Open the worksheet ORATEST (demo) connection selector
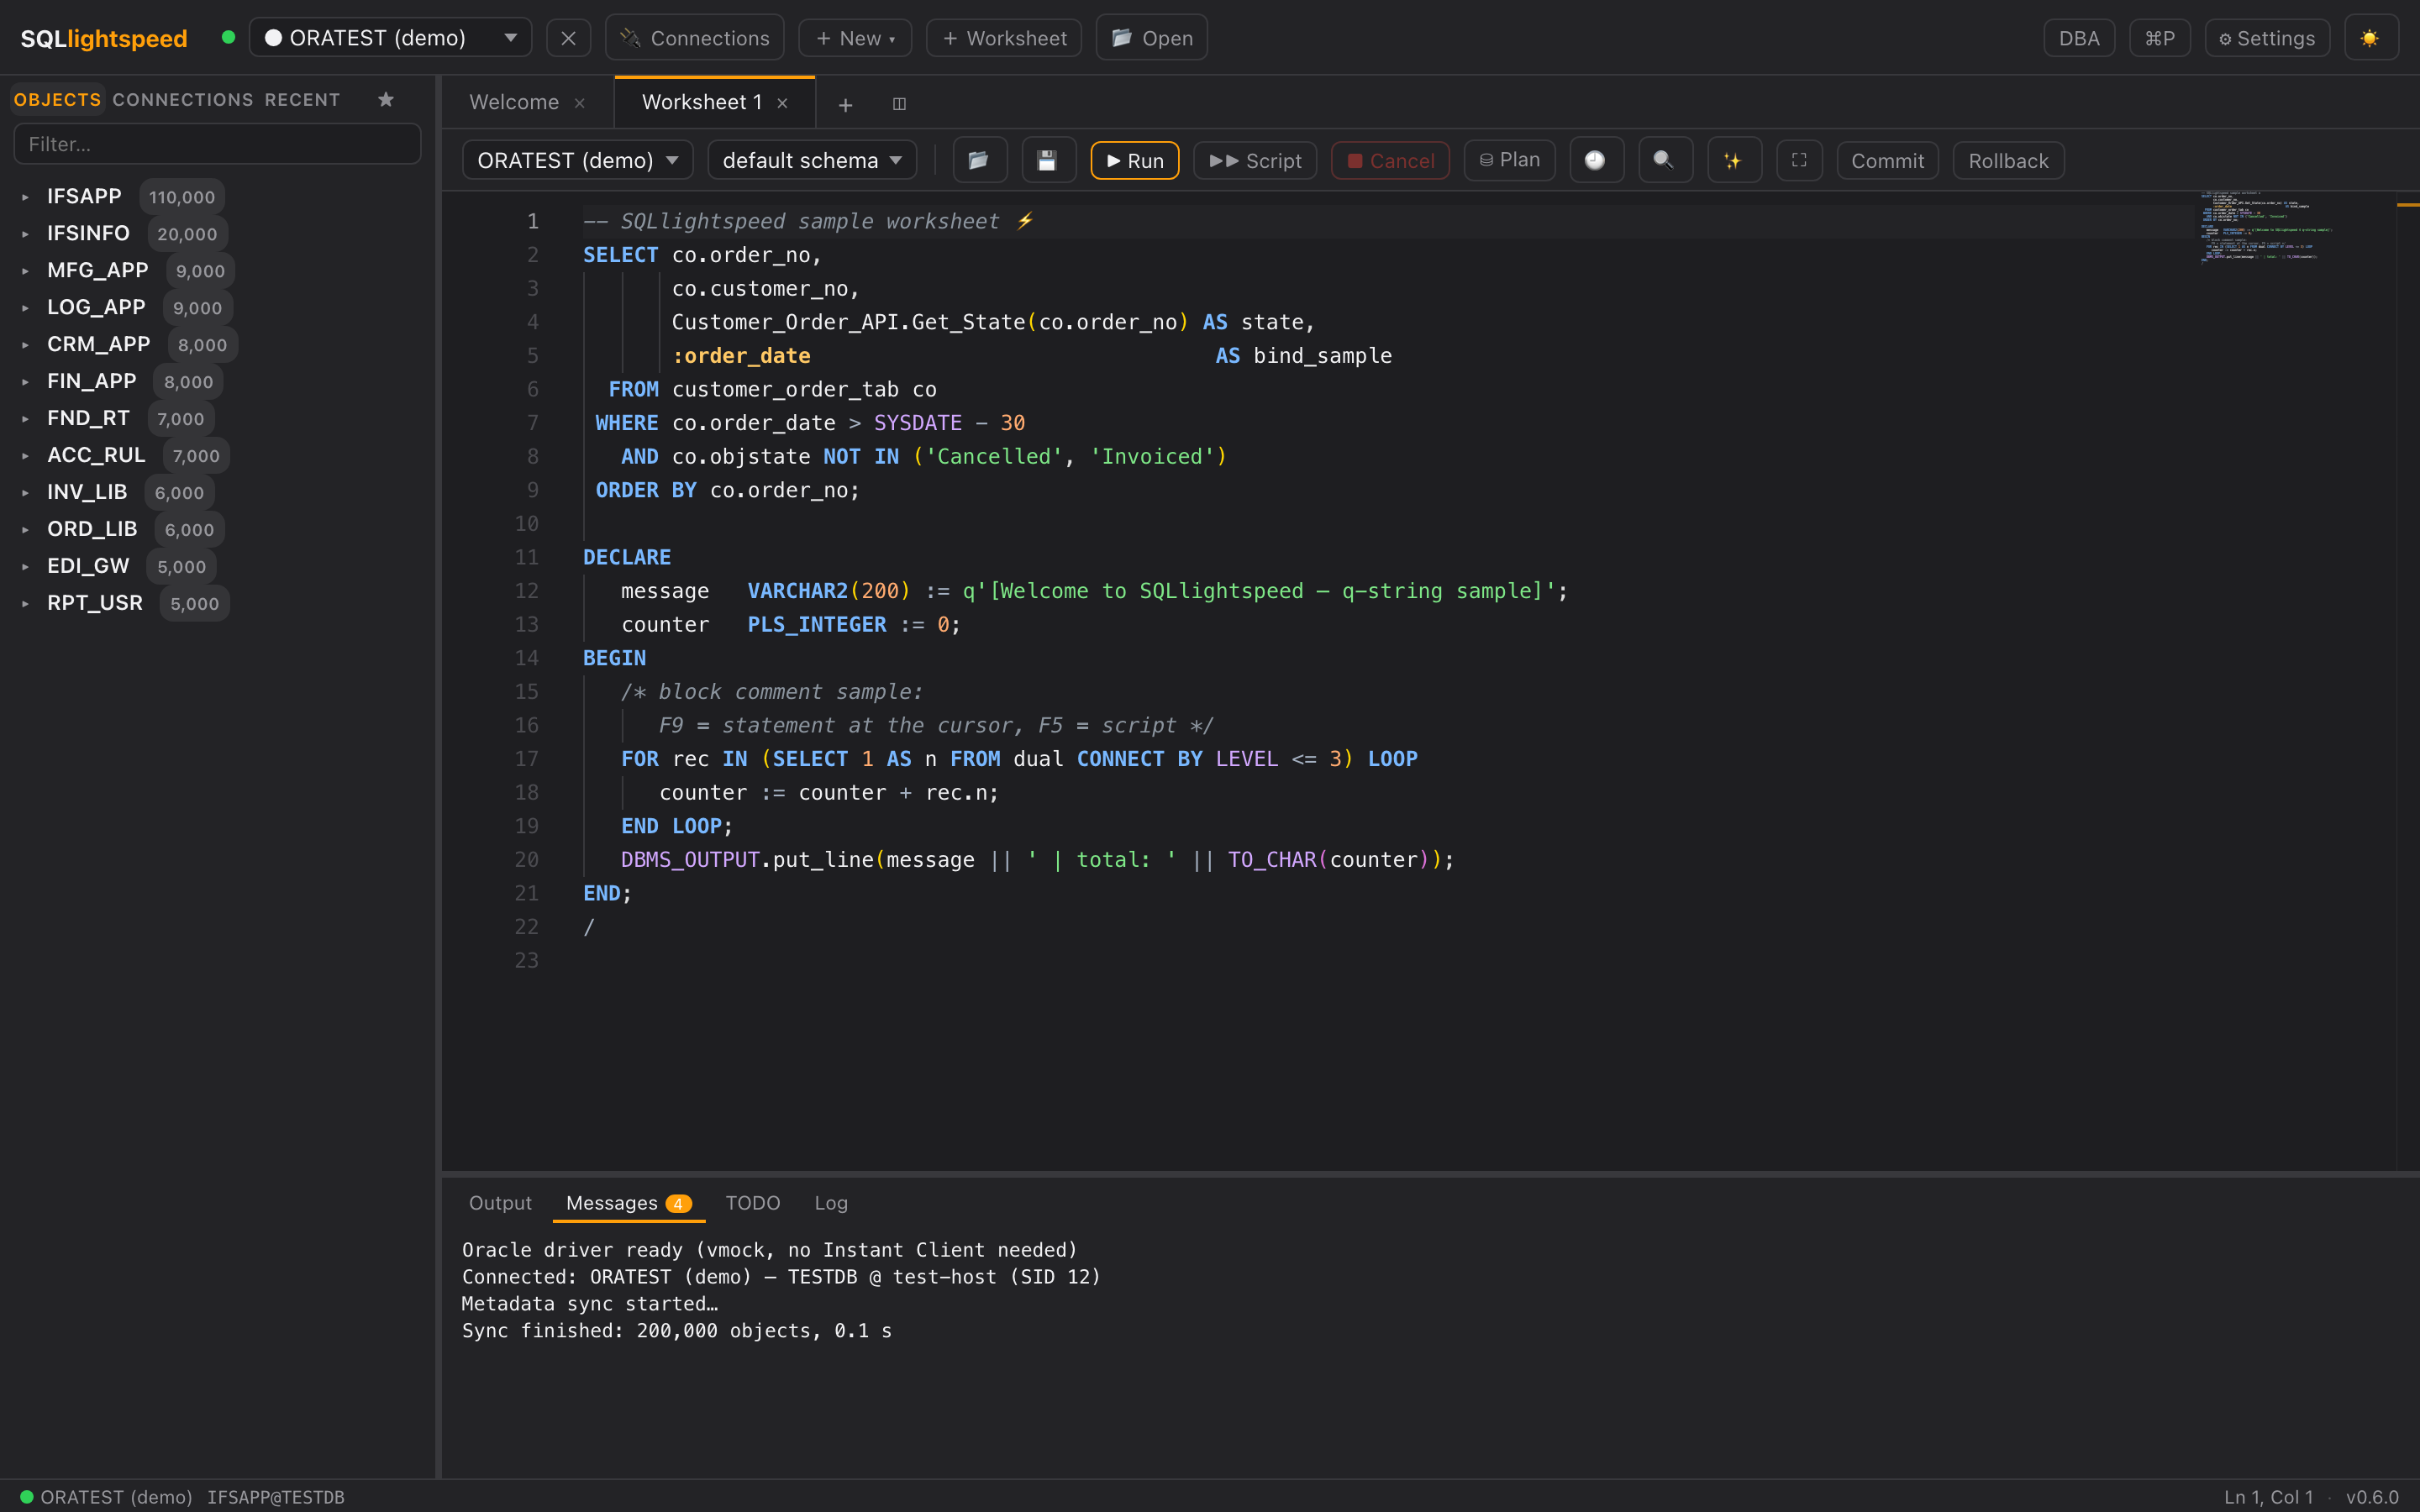Image resolution: width=2420 pixels, height=1512 pixels. click(578, 160)
